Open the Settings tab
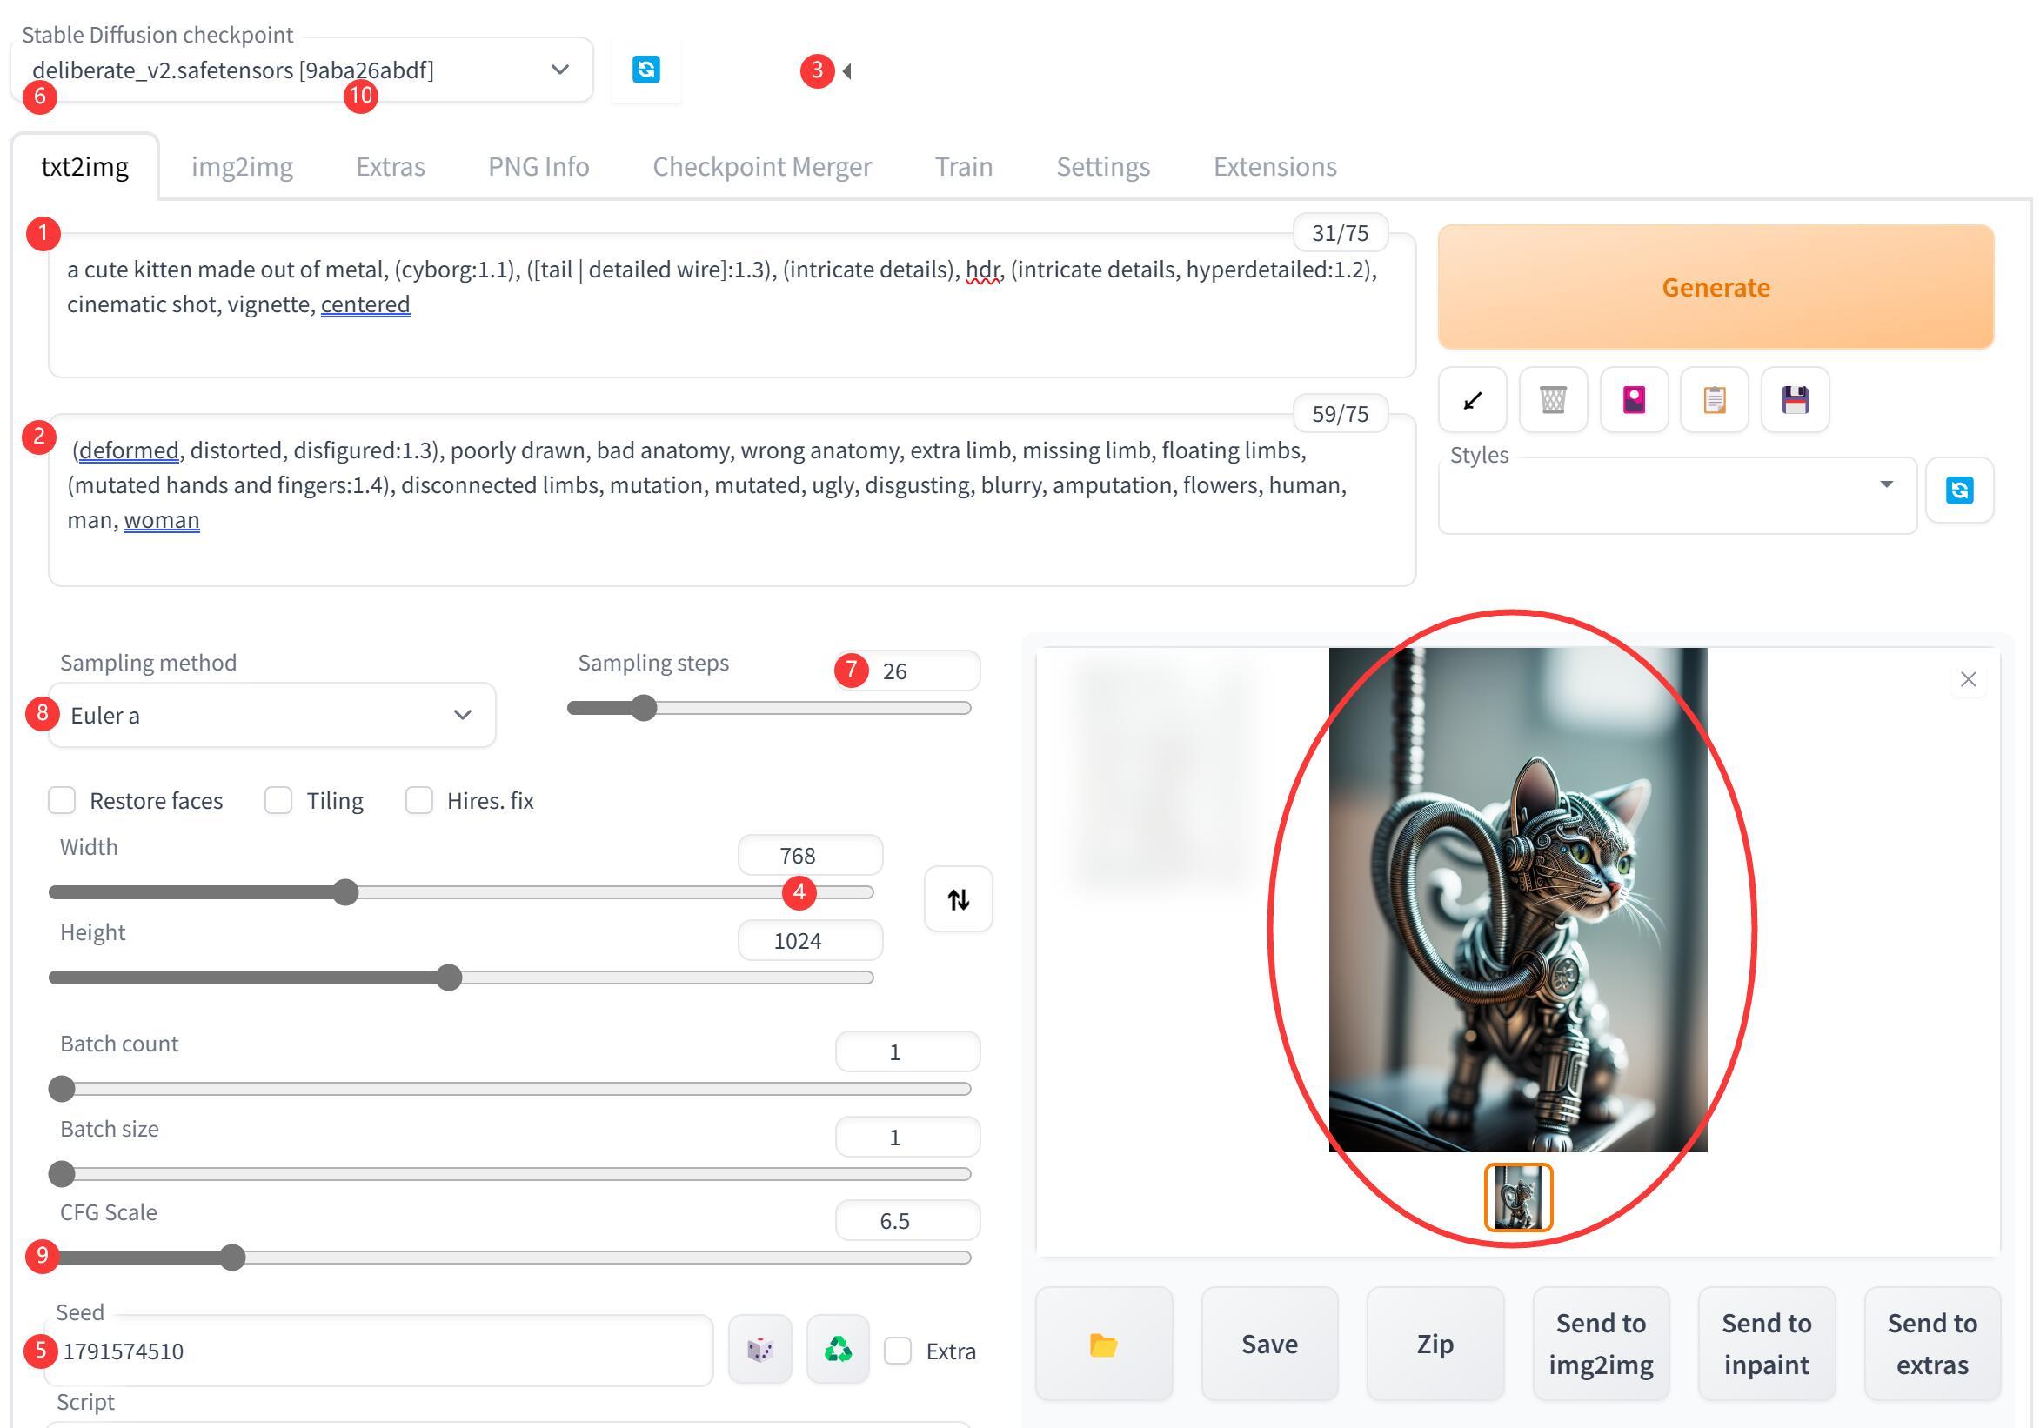The image size is (2040, 1428). tap(1104, 166)
